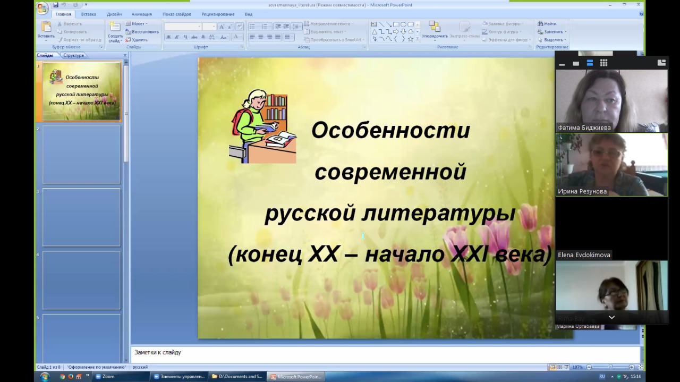680x382 pixels.
Task: Select the text box shape in gallery
Action: pyautogui.click(x=374, y=24)
